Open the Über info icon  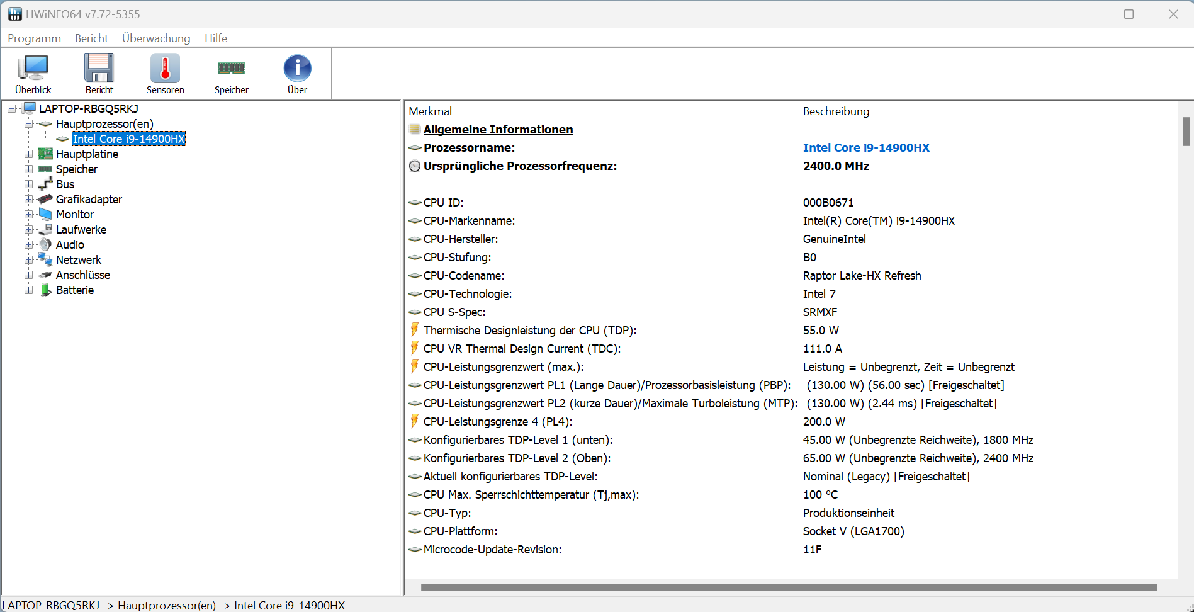(x=297, y=69)
